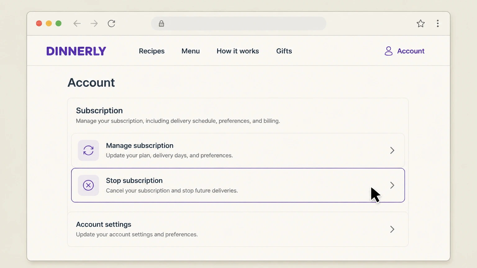Click the Account page heading
The image size is (477, 268).
(x=91, y=83)
